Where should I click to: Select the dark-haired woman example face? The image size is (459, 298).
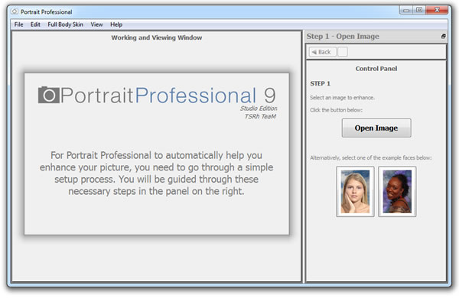(x=397, y=192)
